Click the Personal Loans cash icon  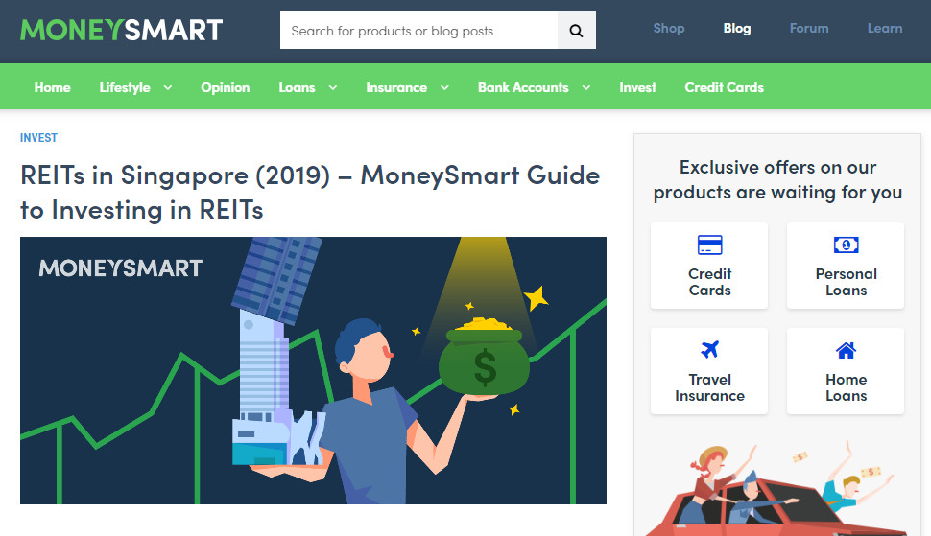tap(846, 245)
